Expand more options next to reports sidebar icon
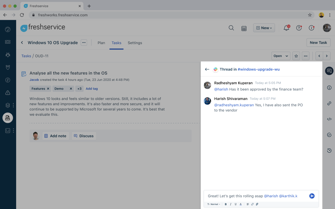This screenshot has height=209, width=335. tap(13, 130)
